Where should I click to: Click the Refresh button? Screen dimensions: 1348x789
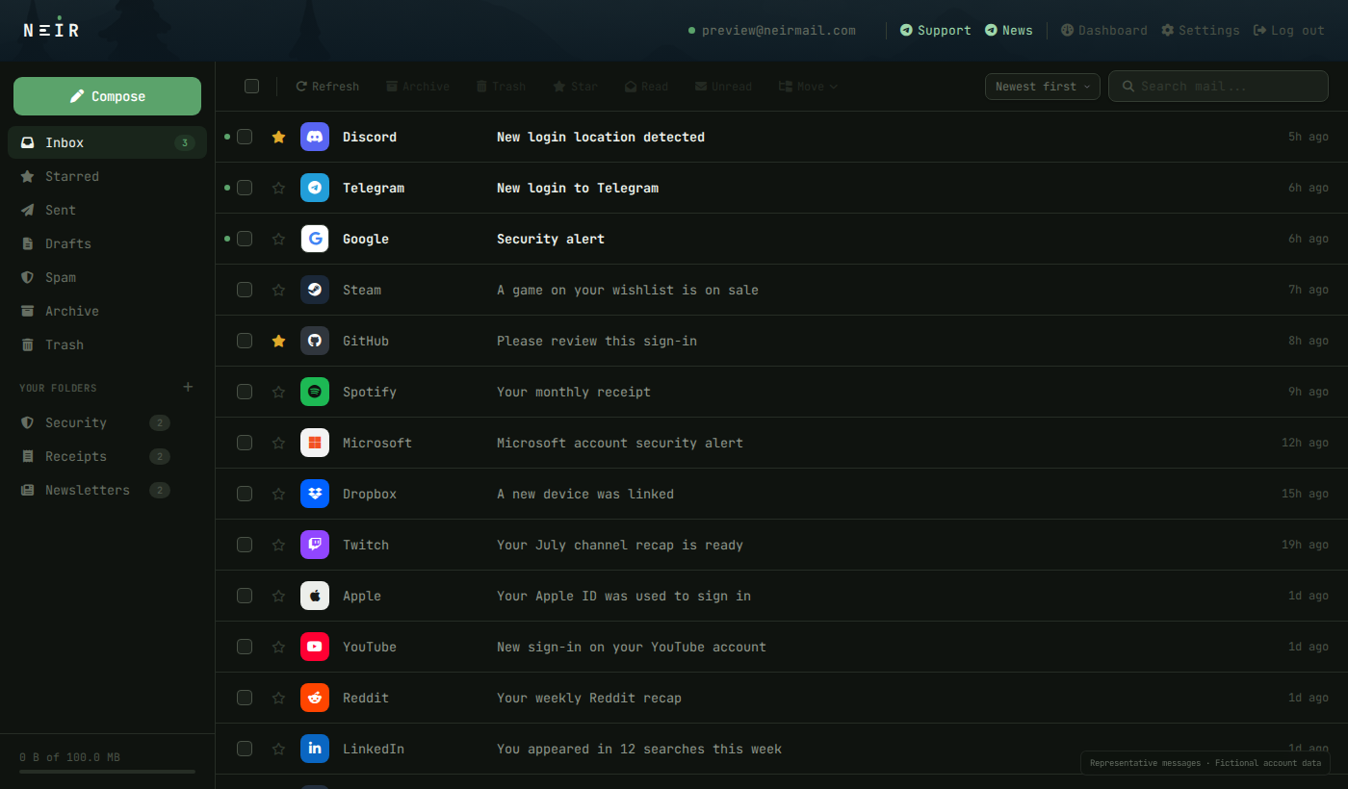tap(327, 87)
